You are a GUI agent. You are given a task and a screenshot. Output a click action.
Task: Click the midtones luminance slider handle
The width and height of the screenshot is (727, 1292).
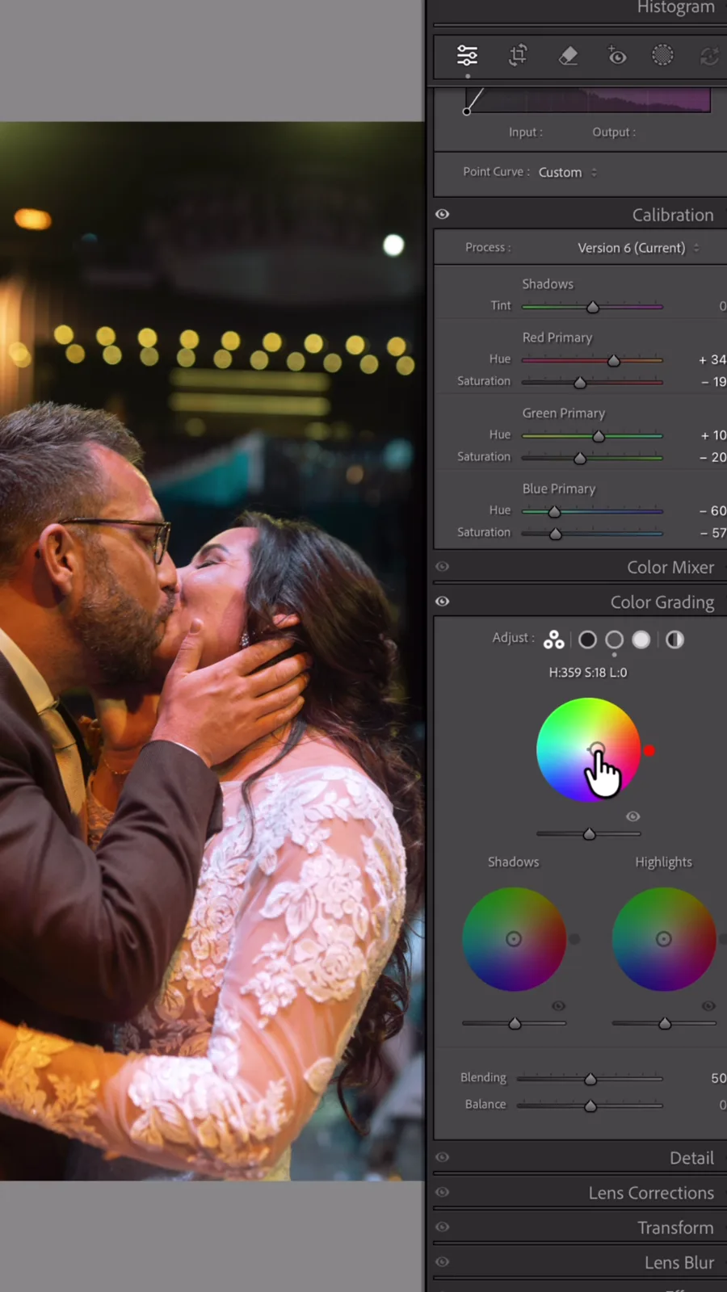point(590,833)
